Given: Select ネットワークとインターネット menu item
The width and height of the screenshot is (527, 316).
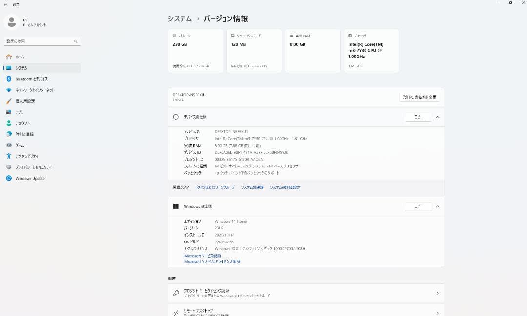Looking at the screenshot, I should [x=41, y=90].
